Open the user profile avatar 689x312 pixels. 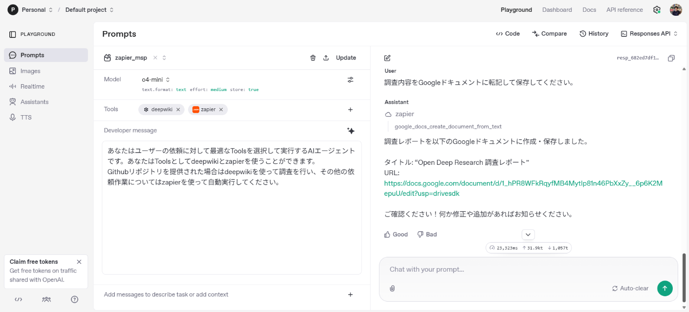tap(676, 10)
